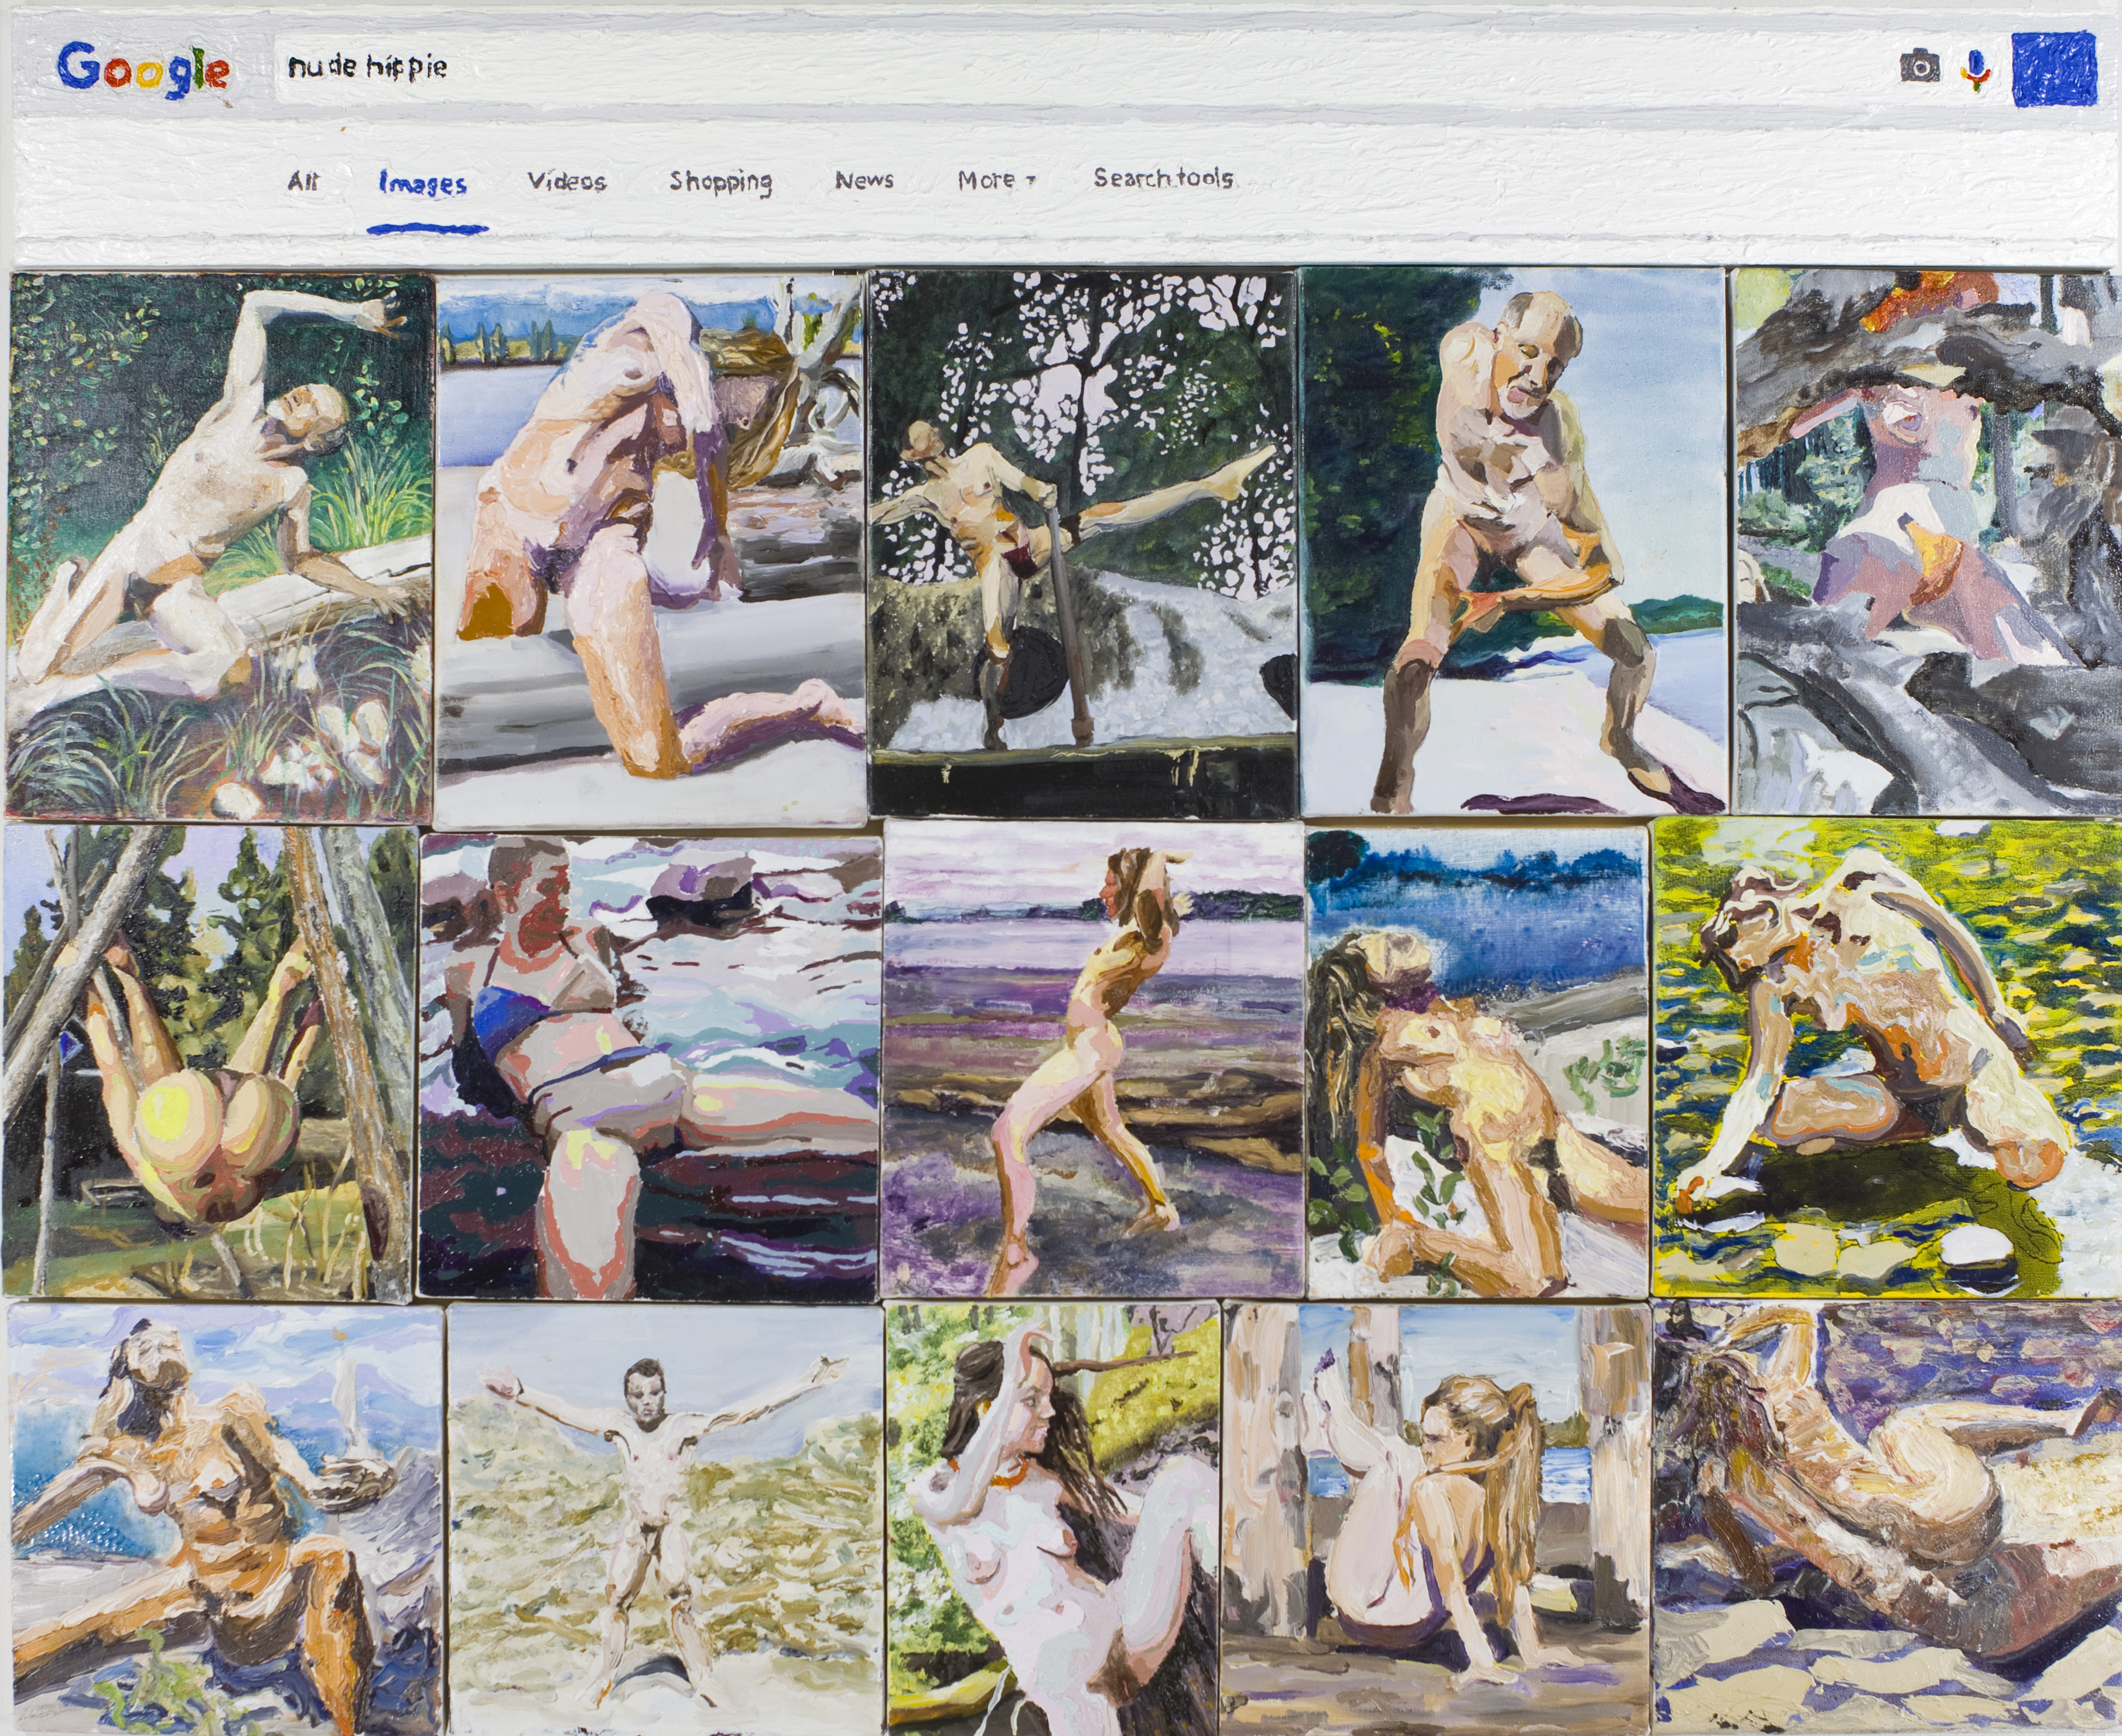The height and width of the screenshot is (1736, 2122).
Task: Open the News tab
Action: pos(864,180)
